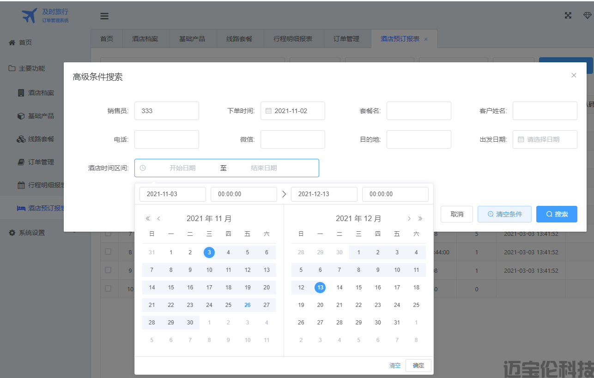The width and height of the screenshot is (594, 378).
Task: Click the 目的地 input field
Action: pos(419,139)
